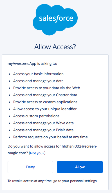Viewport: 112px width, 193px height.
Task: Click the "Not you?" link
Action: (x=37, y=153)
